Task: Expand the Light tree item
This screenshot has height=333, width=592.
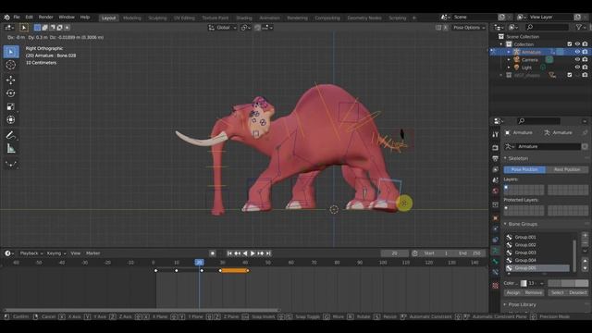Action: click(x=509, y=68)
